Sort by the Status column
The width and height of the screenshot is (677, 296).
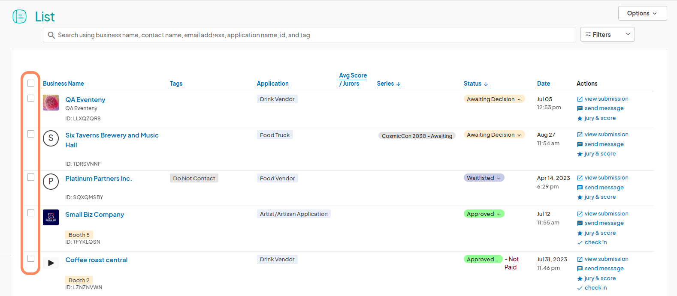(476, 84)
